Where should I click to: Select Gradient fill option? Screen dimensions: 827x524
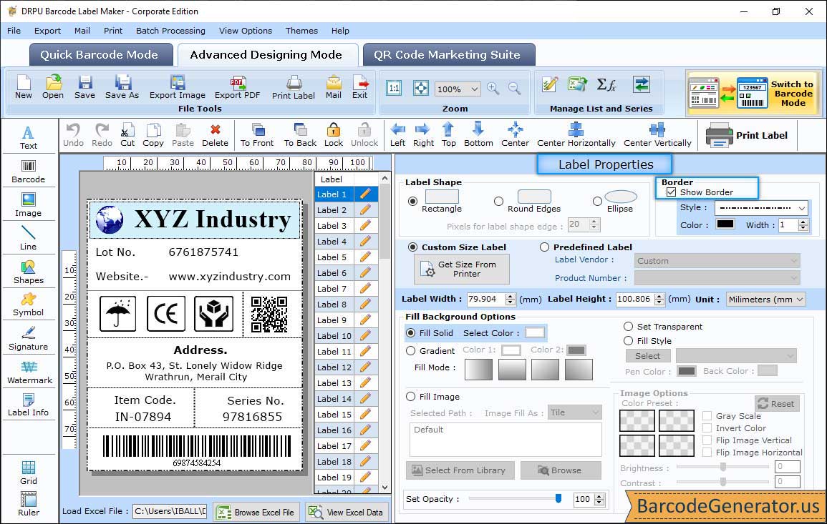click(x=410, y=351)
